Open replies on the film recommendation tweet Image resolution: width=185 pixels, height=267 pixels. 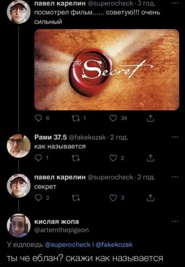point(38,118)
